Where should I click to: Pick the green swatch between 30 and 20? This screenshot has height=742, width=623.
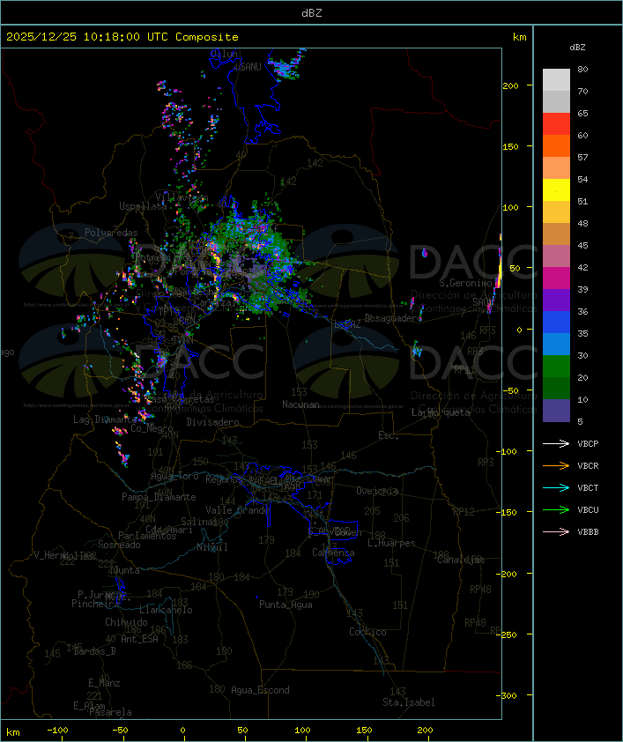point(556,367)
